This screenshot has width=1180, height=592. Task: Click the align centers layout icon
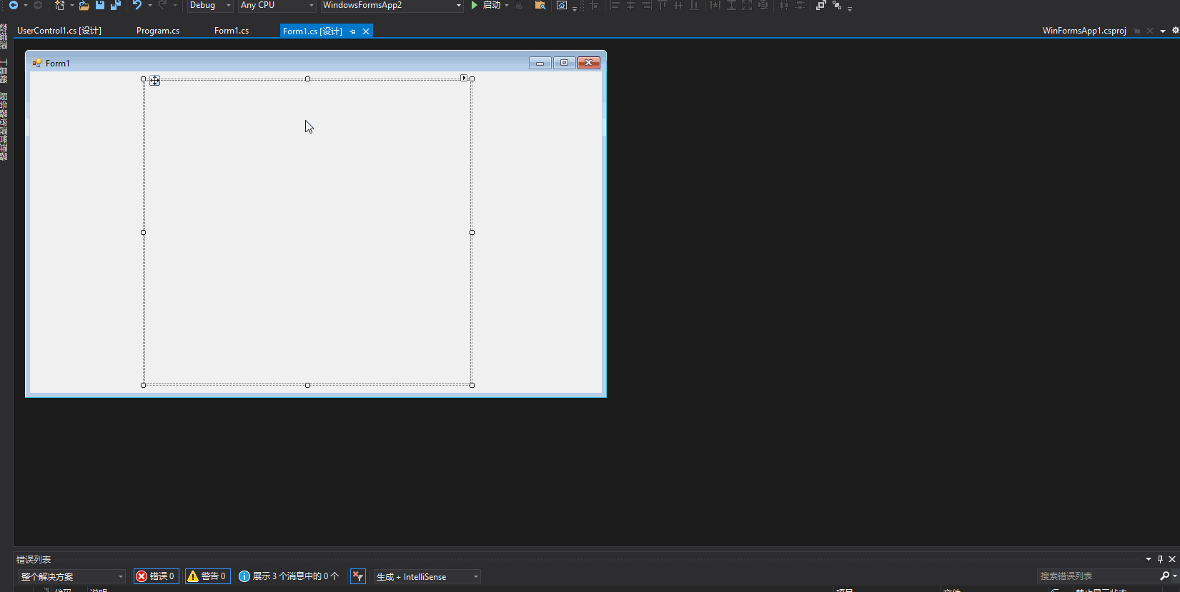point(630,5)
